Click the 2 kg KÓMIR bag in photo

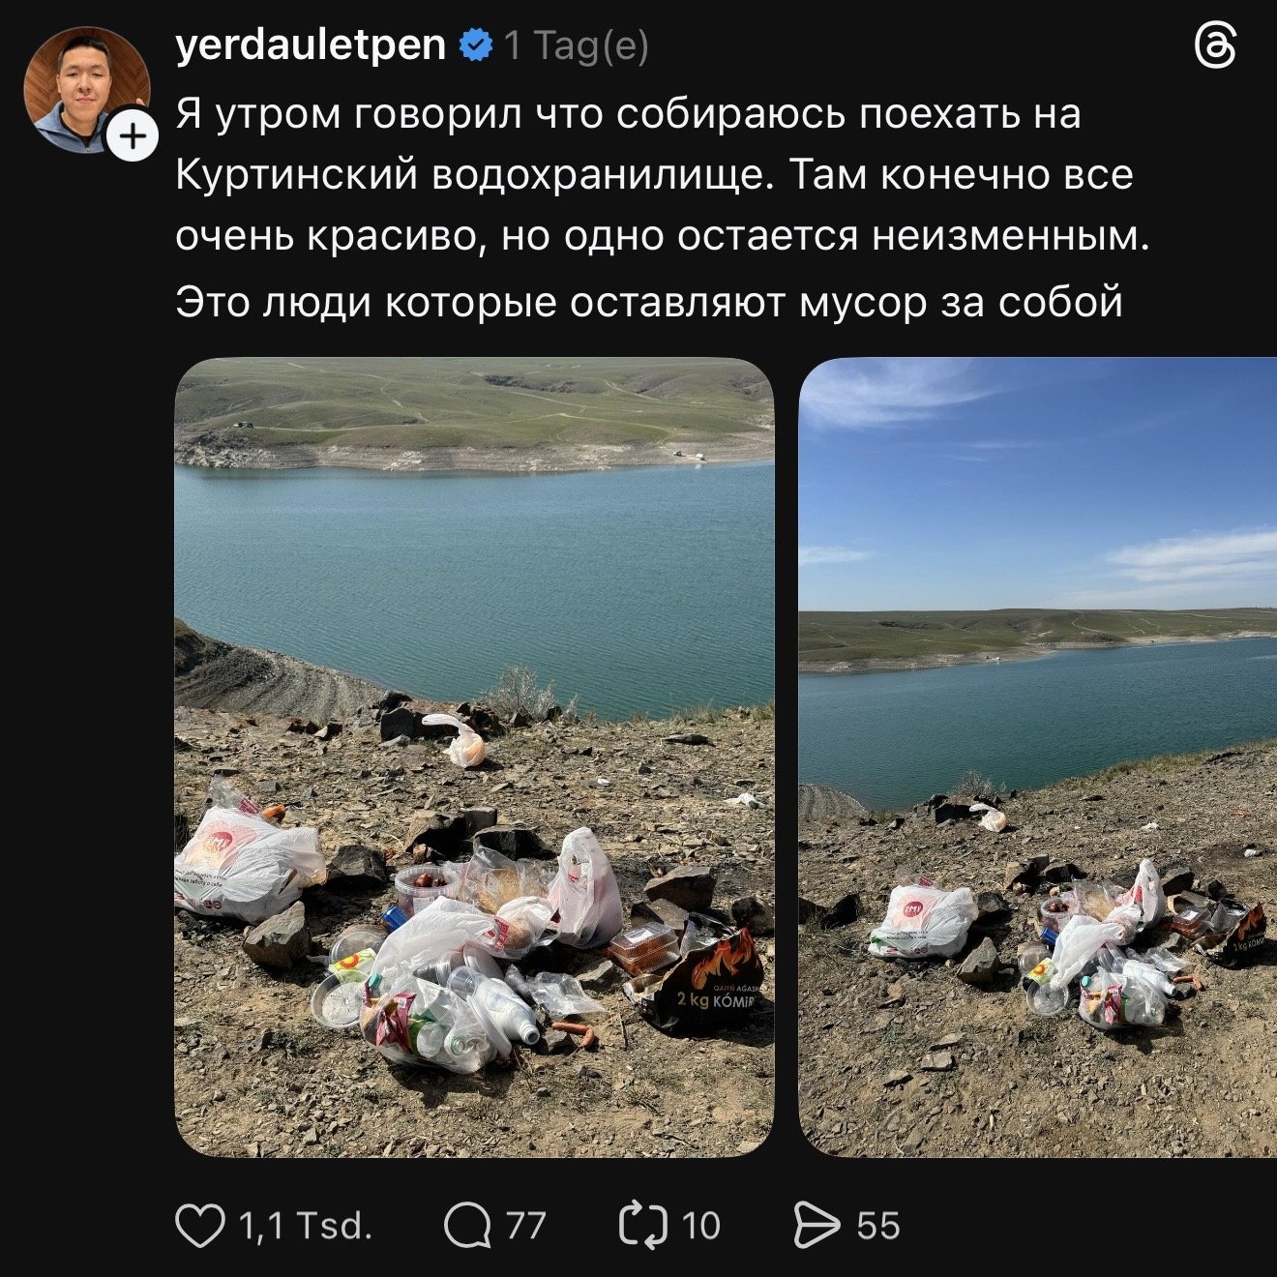[x=701, y=979]
